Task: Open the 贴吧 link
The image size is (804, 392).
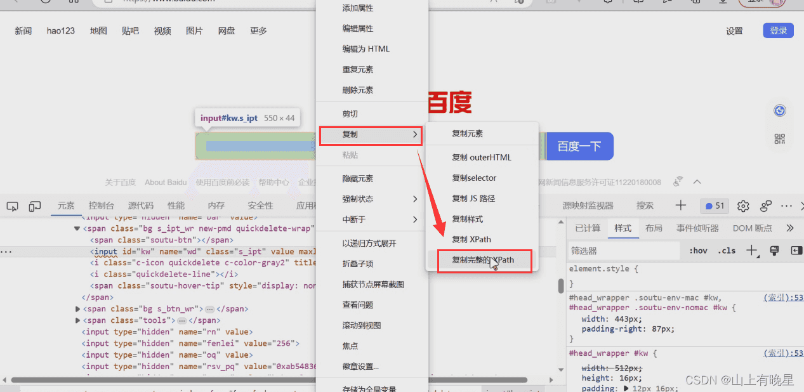Action: coord(130,31)
